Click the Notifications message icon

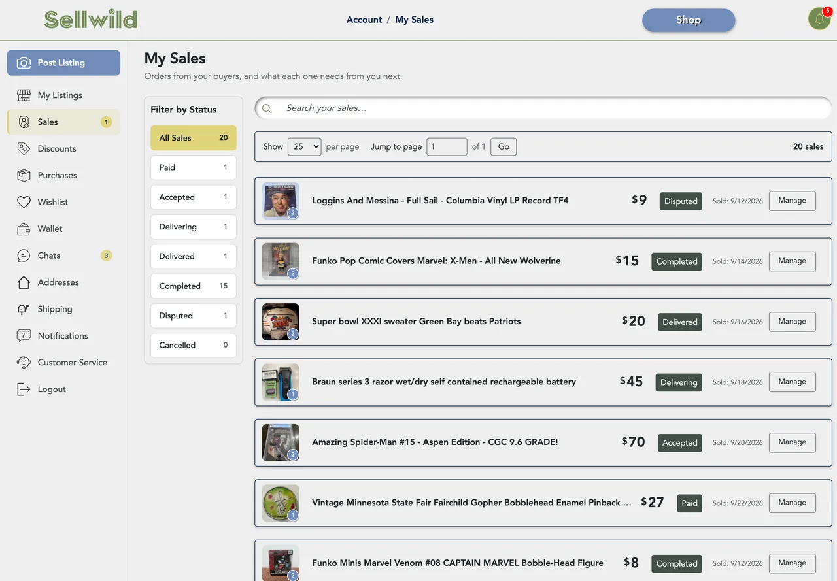(x=24, y=336)
